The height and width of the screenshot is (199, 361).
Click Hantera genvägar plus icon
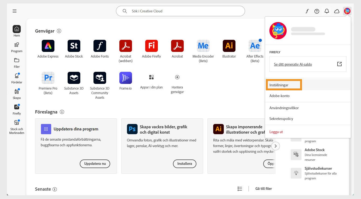pos(177,77)
